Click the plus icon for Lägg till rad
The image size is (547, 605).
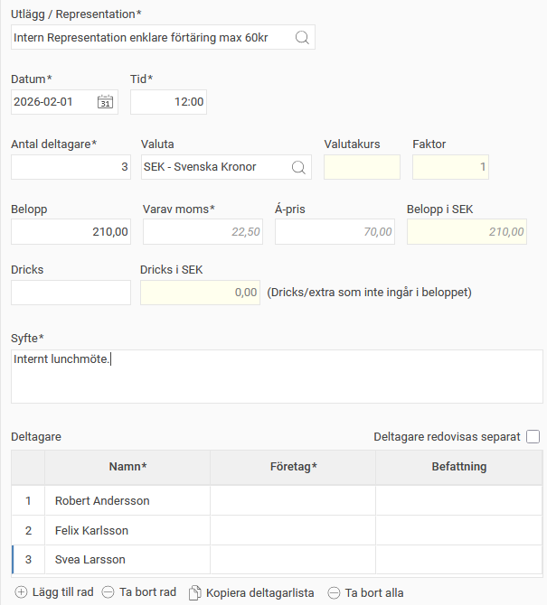tap(22, 593)
